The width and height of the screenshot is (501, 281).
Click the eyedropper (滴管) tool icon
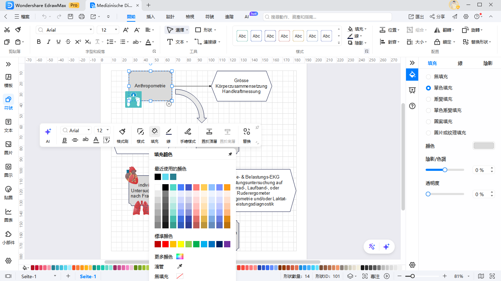180,266
